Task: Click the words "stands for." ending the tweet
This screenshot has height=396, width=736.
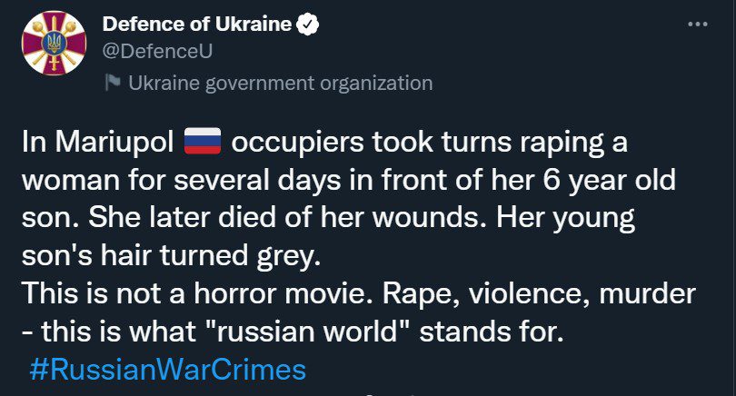Action: (x=492, y=332)
